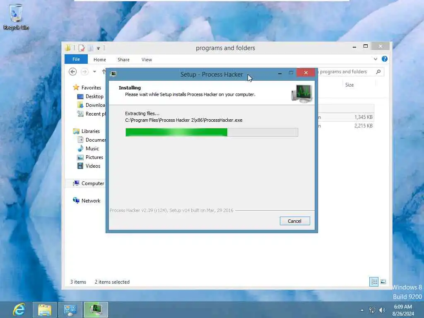This screenshot has width=424, height=318.
Task: Open Customize Quick Access Toolbar dropdown
Action: [x=99, y=48]
